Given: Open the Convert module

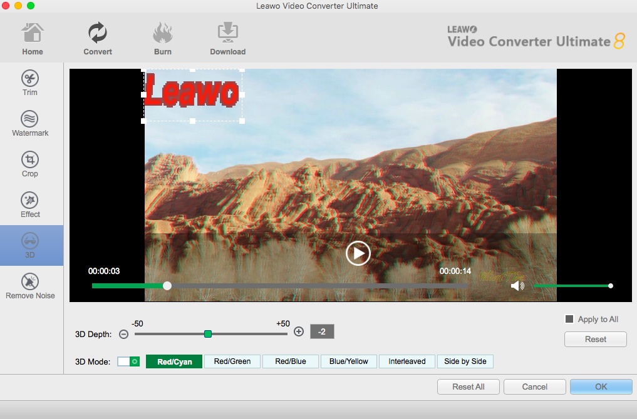Looking at the screenshot, I should click(98, 39).
